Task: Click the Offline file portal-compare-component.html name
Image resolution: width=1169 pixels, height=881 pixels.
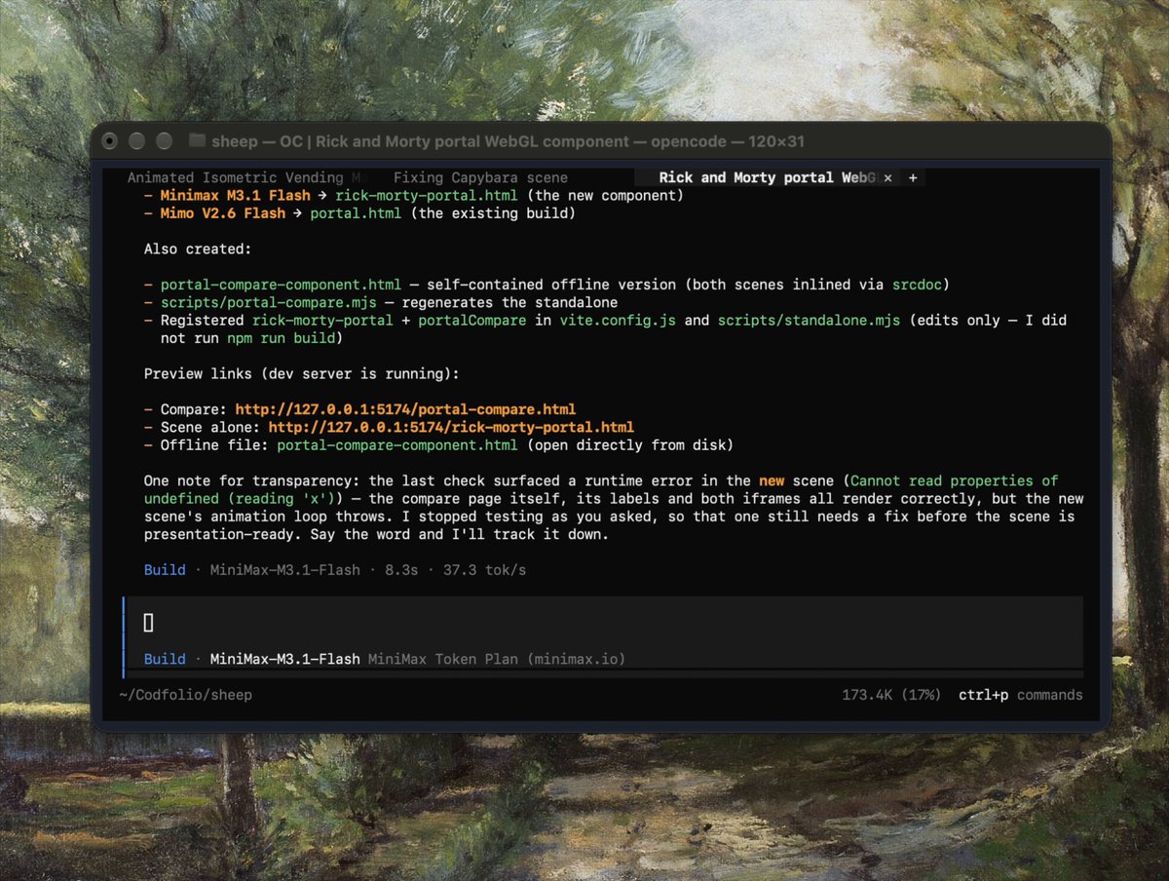Action: pyautogui.click(x=396, y=444)
